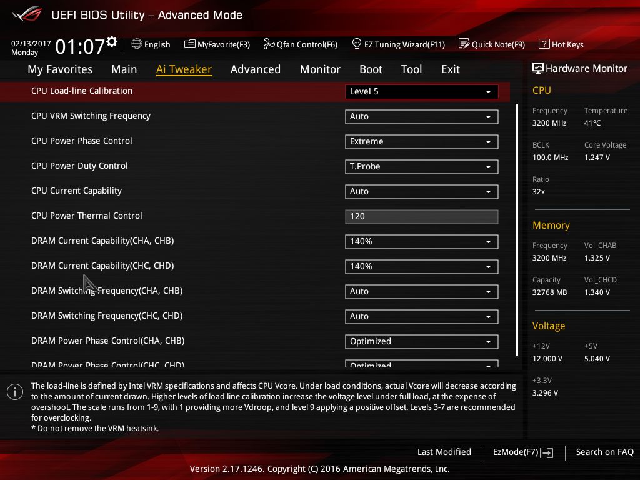
Task: Click the Hot Keys question mark icon
Action: click(544, 44)
